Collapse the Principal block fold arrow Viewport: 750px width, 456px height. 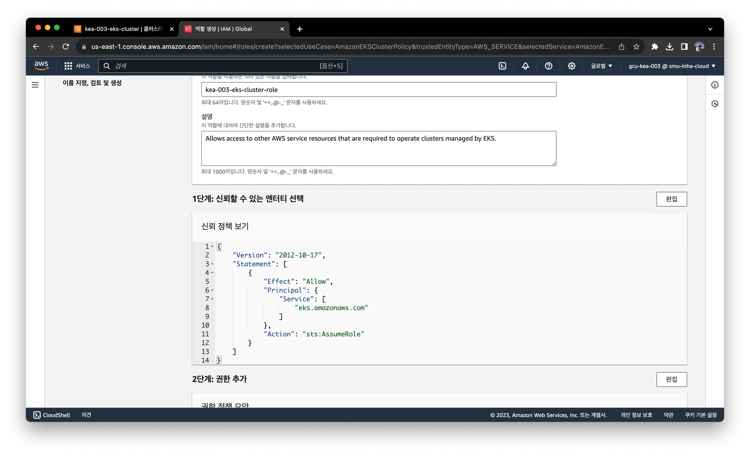tap(212, 290)
